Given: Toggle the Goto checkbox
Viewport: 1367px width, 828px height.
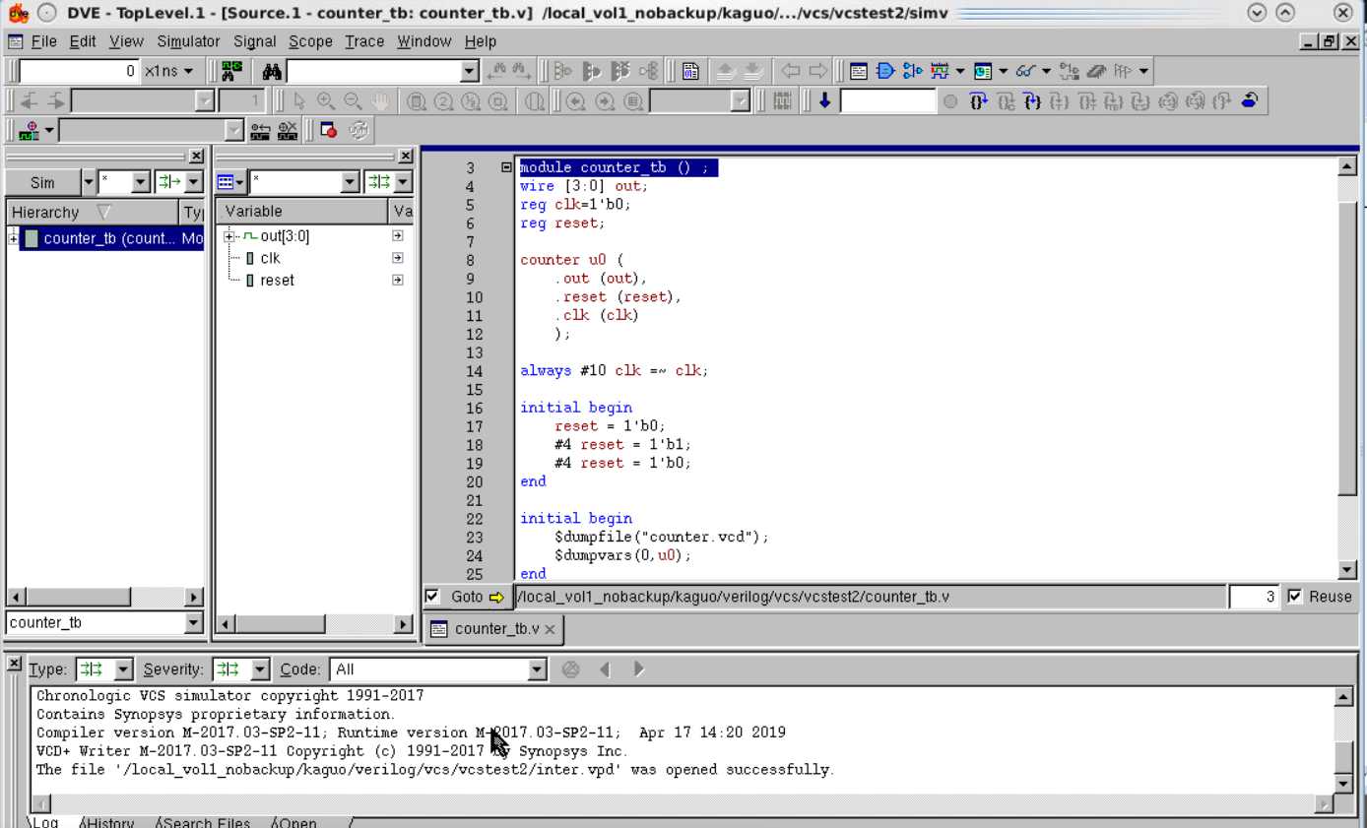Looking at the screenshot, I should click(x=432, y=596).
